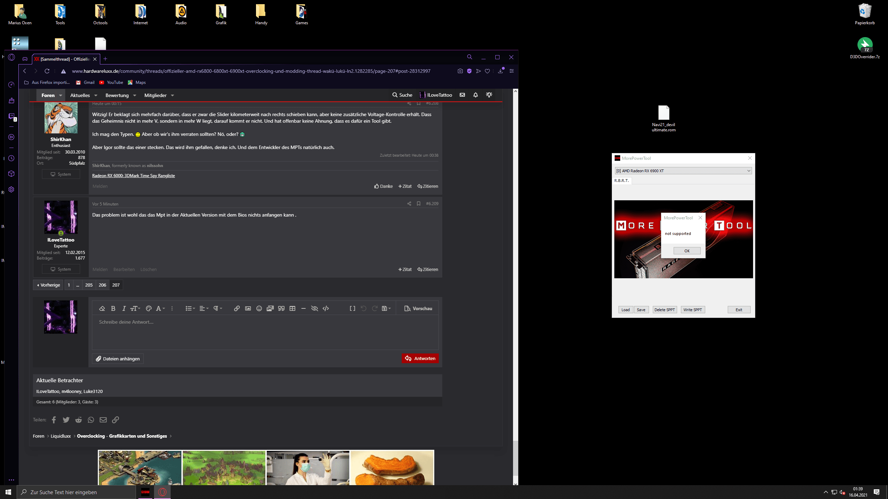Image resolution: width=888 pixels, height=499 pixels.
Task: Confirm the not supported dialog with OK
Action: click(687, 251)
